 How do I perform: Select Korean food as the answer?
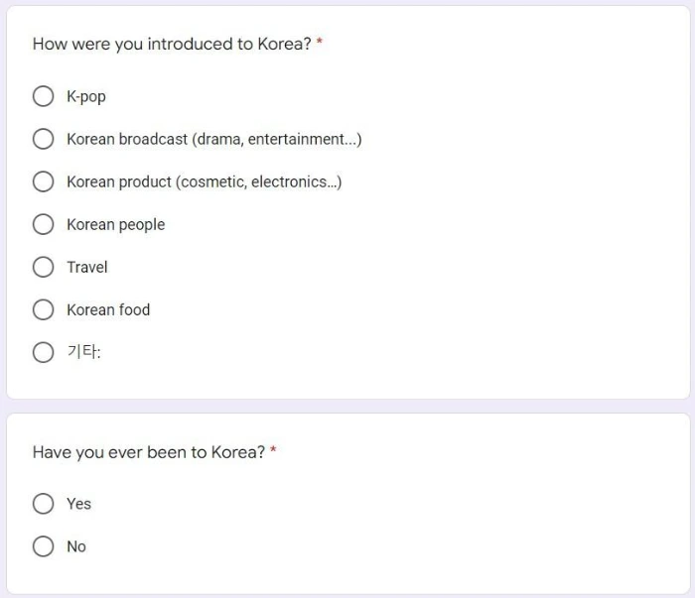tap(43, 309)
